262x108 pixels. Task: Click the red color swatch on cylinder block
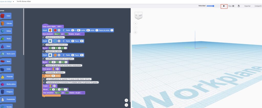(55, 30)
